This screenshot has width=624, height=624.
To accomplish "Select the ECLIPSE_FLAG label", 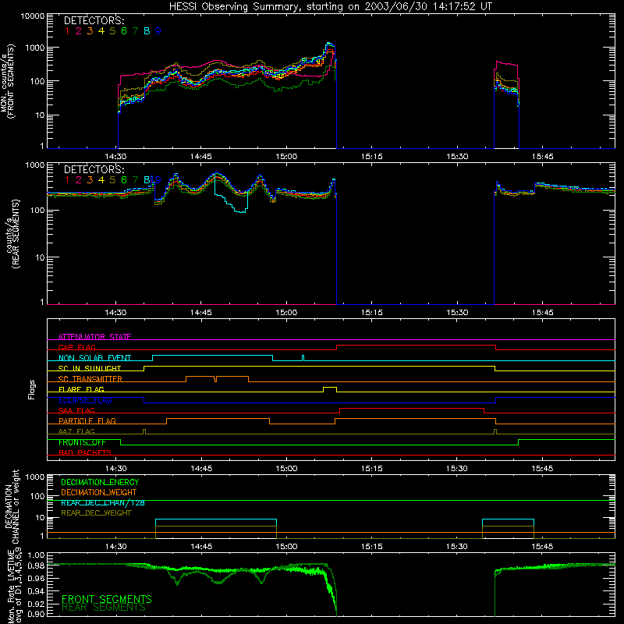I will click(85, 400).
